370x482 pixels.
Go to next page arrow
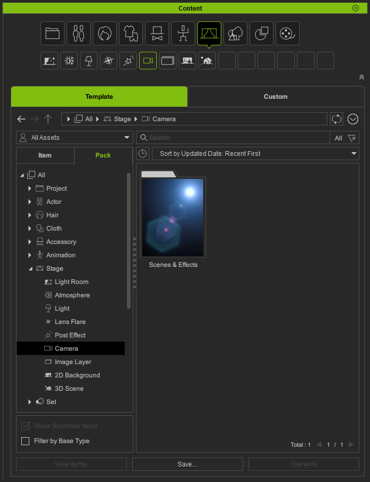(351, 445)
